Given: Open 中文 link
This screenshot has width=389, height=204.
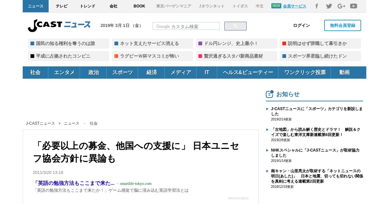Looking at the screenshot, I should point(260,6).
